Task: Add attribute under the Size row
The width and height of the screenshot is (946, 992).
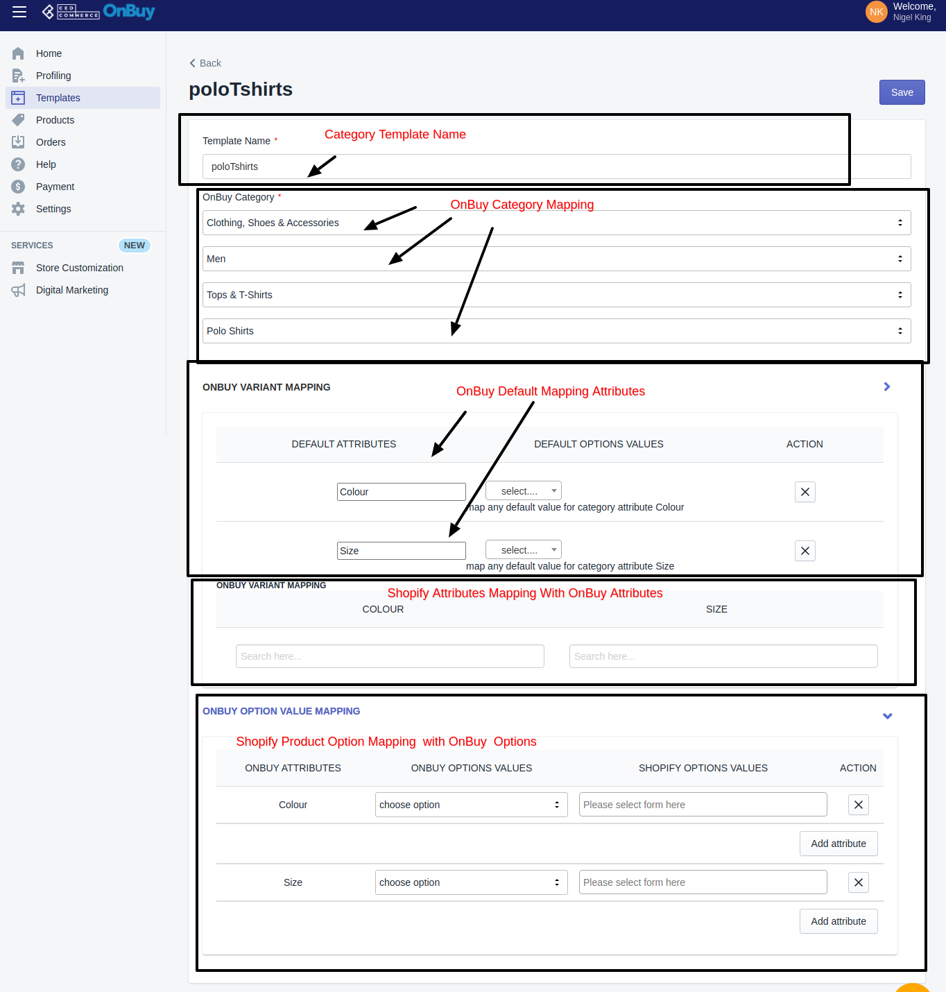Action: 839,921
